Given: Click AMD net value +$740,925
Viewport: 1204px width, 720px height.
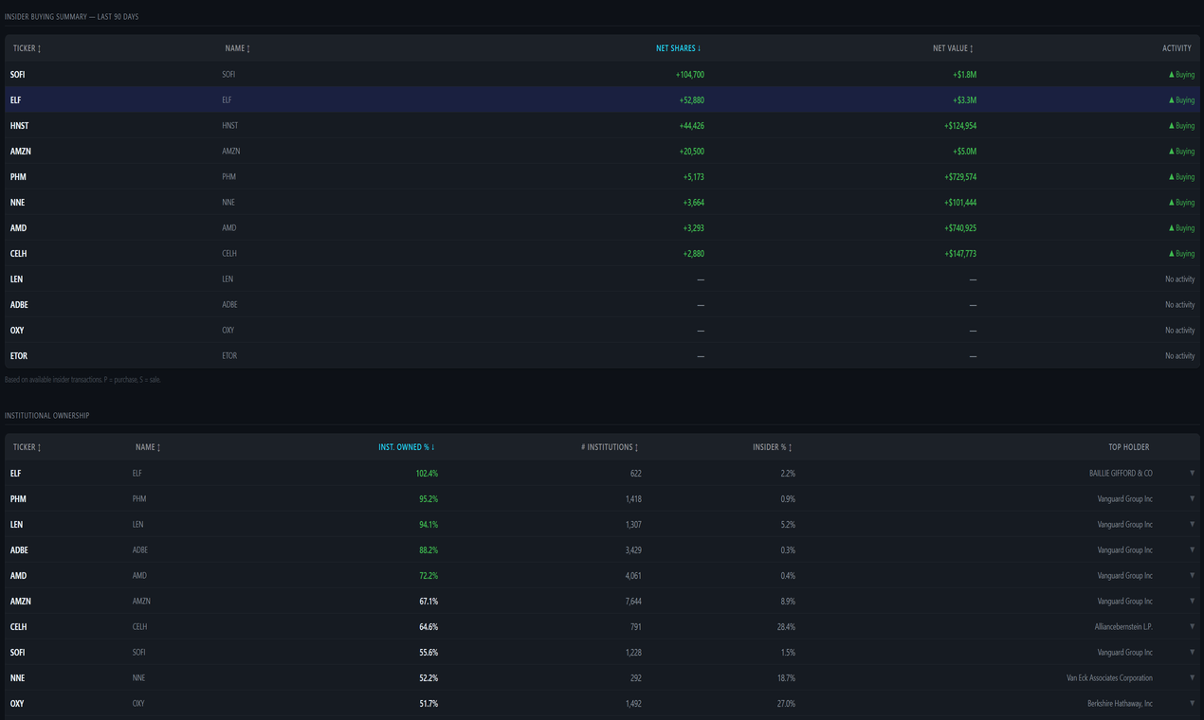Looking at the screenshot, I should click(x=960, y=227).
